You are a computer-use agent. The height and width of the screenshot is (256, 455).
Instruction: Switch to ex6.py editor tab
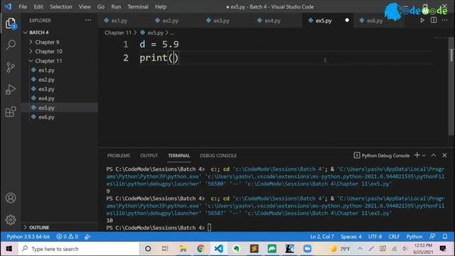375,21
